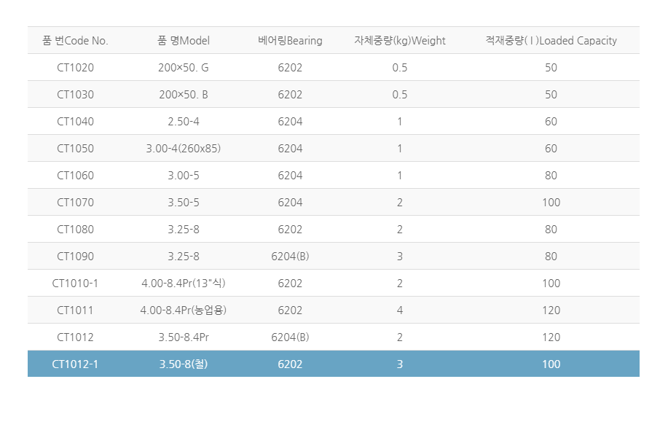Select the "Loaded Capacity" column header
Image resolution: width=660 pixels, height=422 pixels.
551,41
